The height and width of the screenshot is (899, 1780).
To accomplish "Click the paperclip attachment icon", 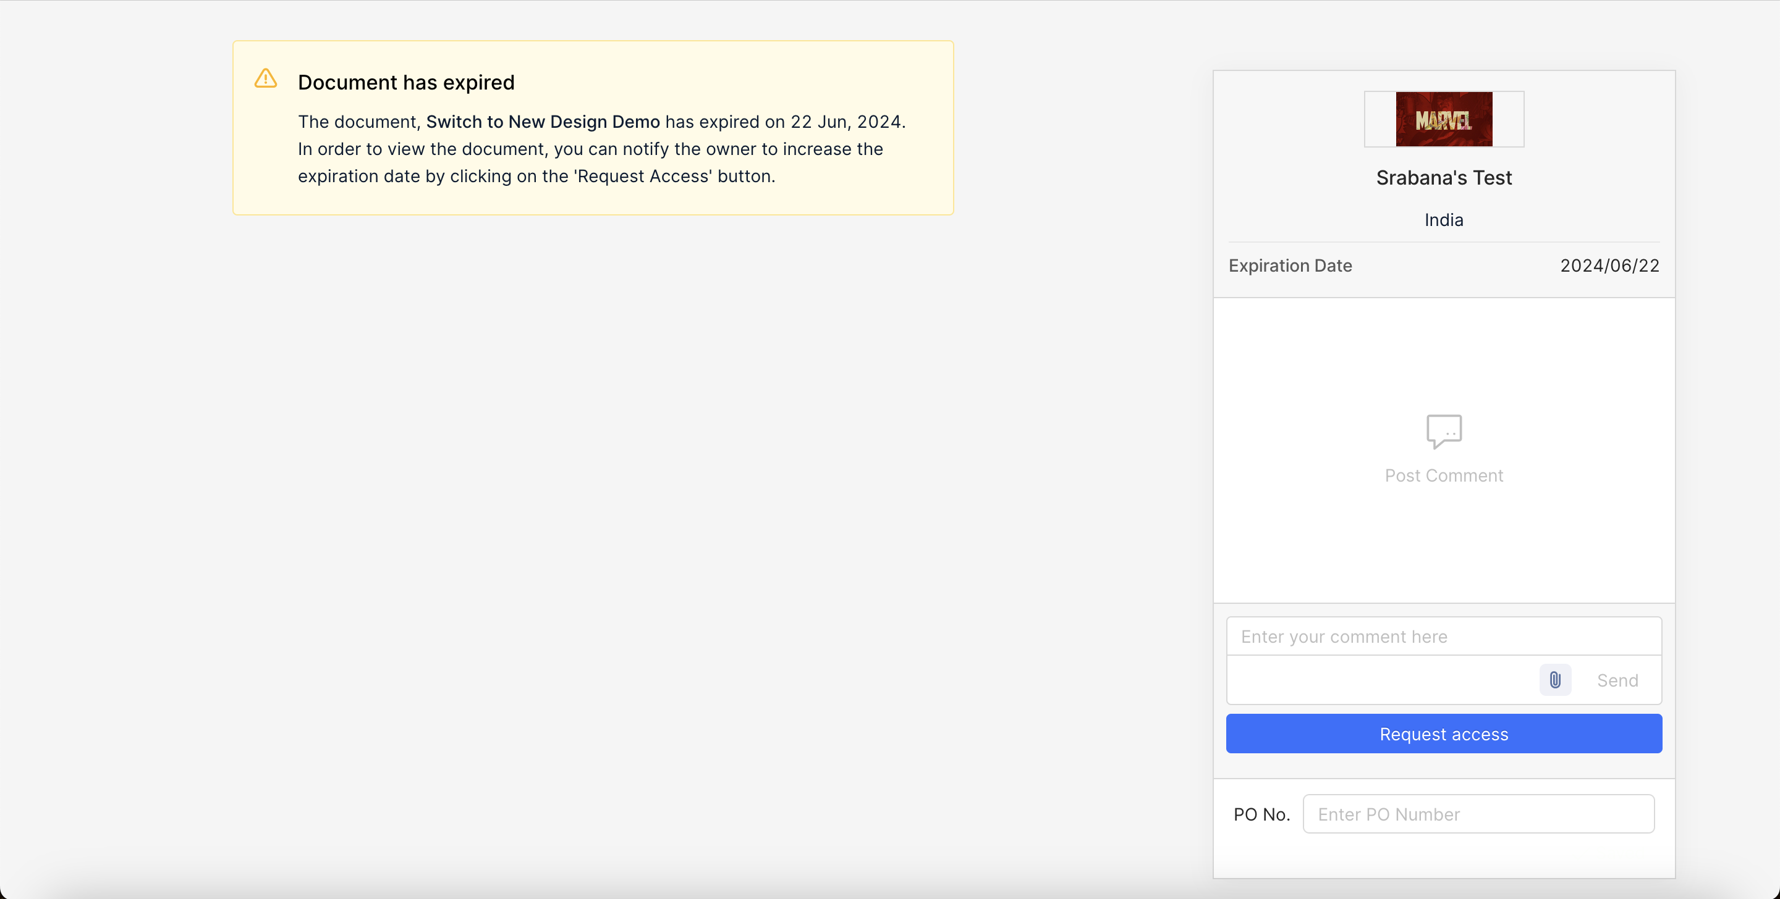I will click(1555, 680).
